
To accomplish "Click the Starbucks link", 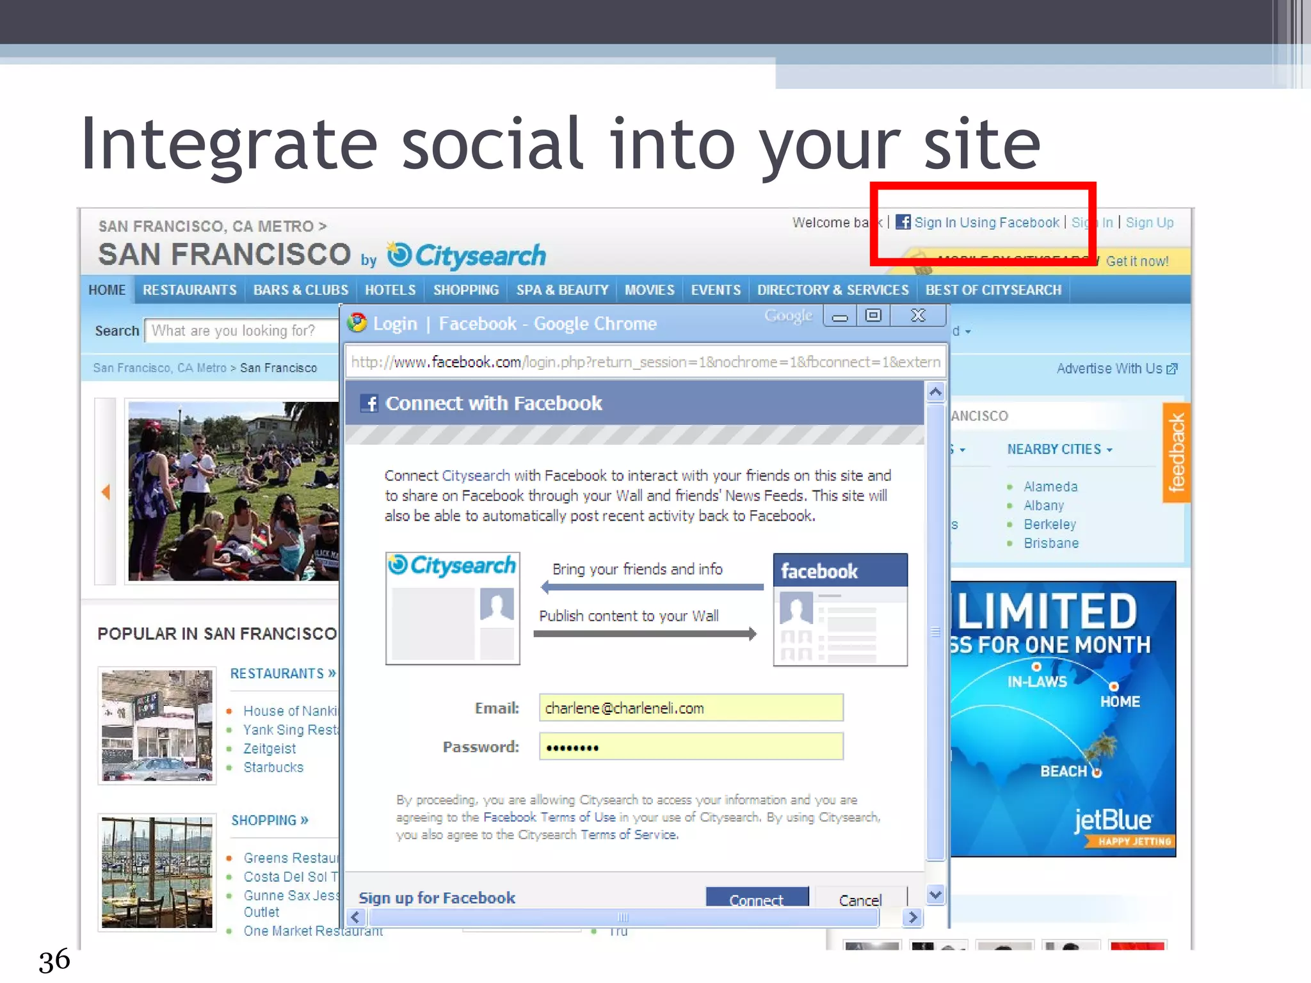I will click(x=273, y=767).
